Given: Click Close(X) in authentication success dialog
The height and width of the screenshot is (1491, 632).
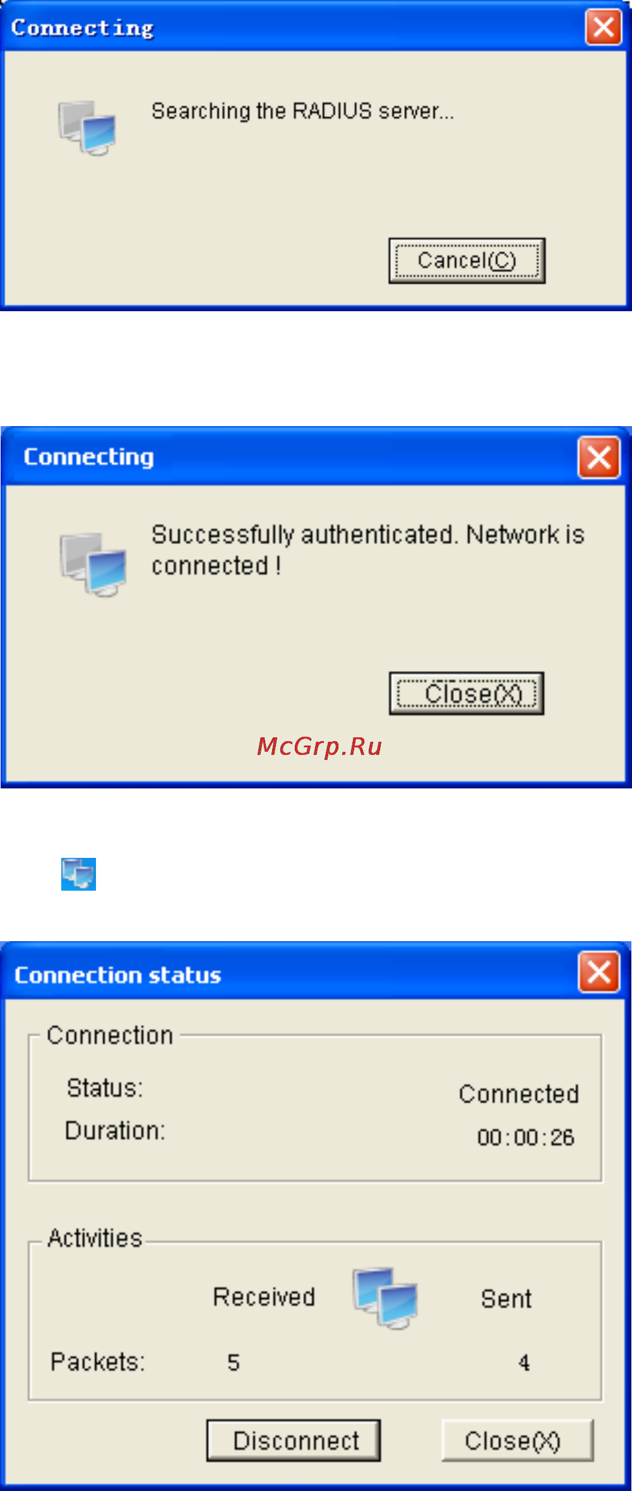Looking at the screenshot, I should coord(467,694).
